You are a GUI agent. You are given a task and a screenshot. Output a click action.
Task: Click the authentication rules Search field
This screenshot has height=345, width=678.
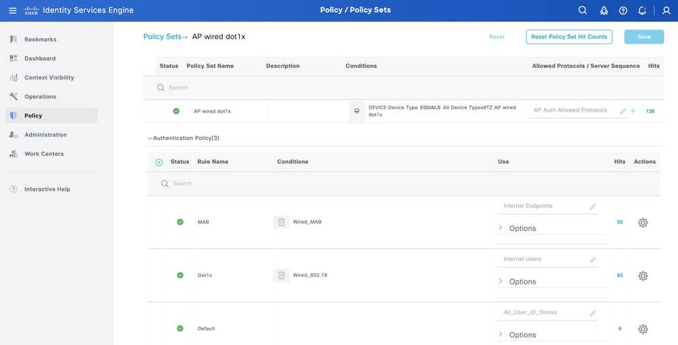point(404,183)
